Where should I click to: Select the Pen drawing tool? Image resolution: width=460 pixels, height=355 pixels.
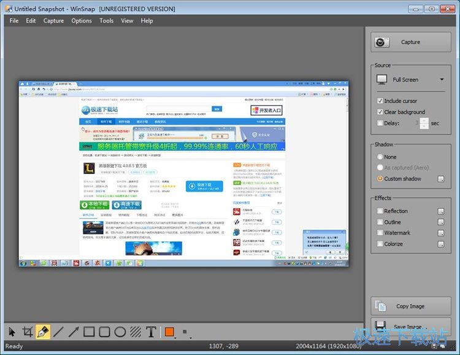(x=43, y=332)
